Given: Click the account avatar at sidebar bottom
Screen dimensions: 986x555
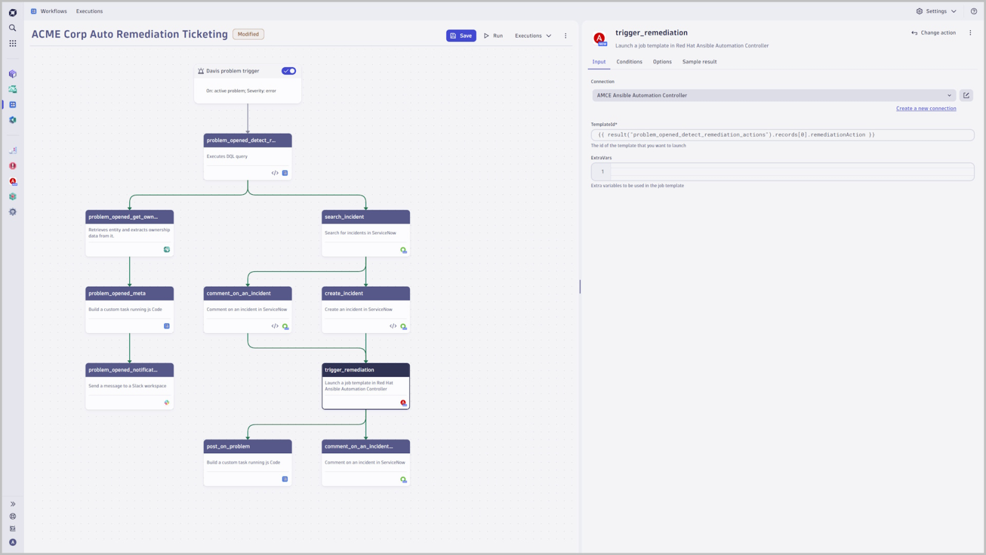Looking at the screenshot, I should click(x=12, y=542).
